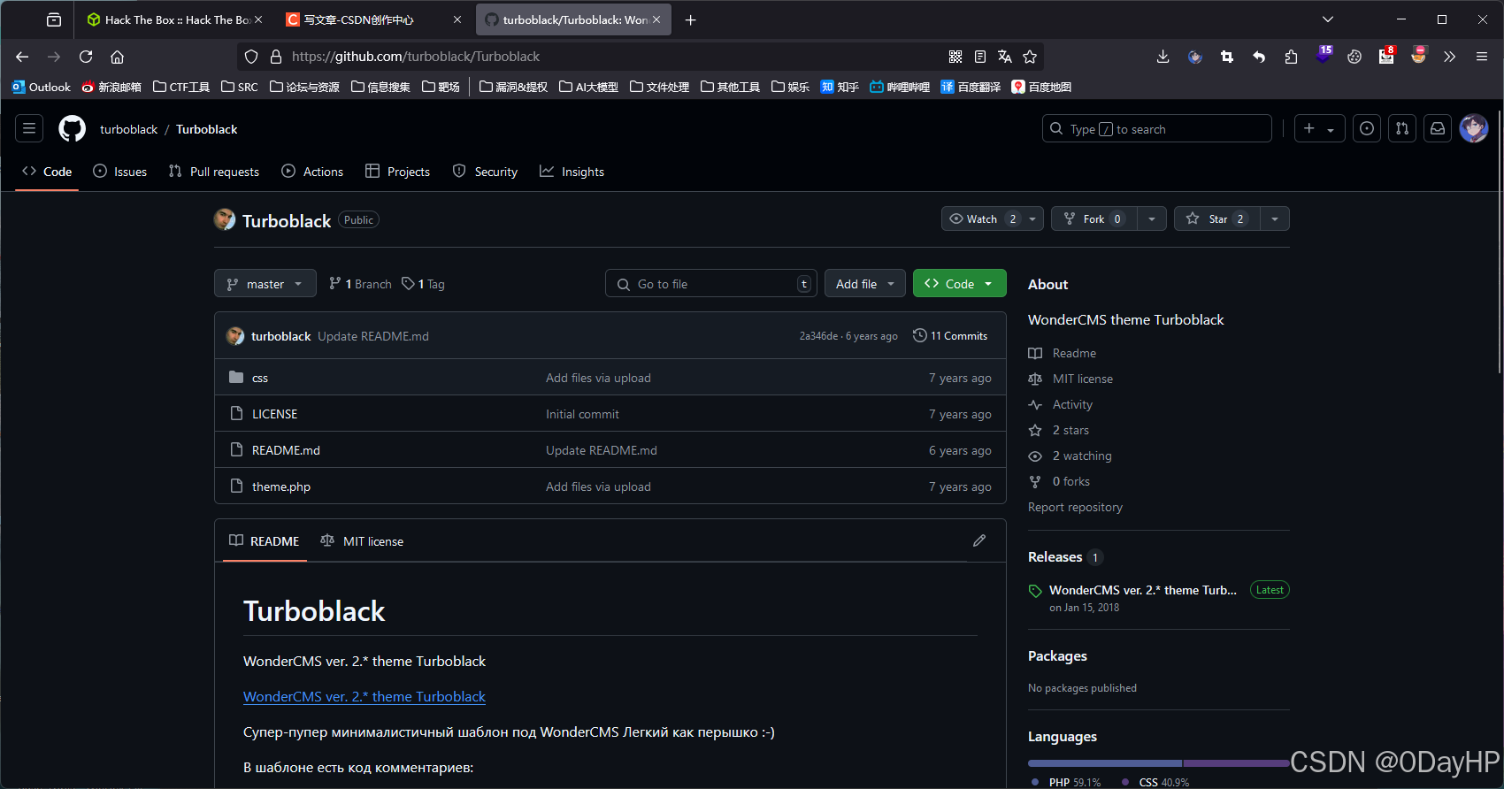Viewport: 1504px width, 789px height.
Task: Switch to MIT license readme tab
Action: 362,541
